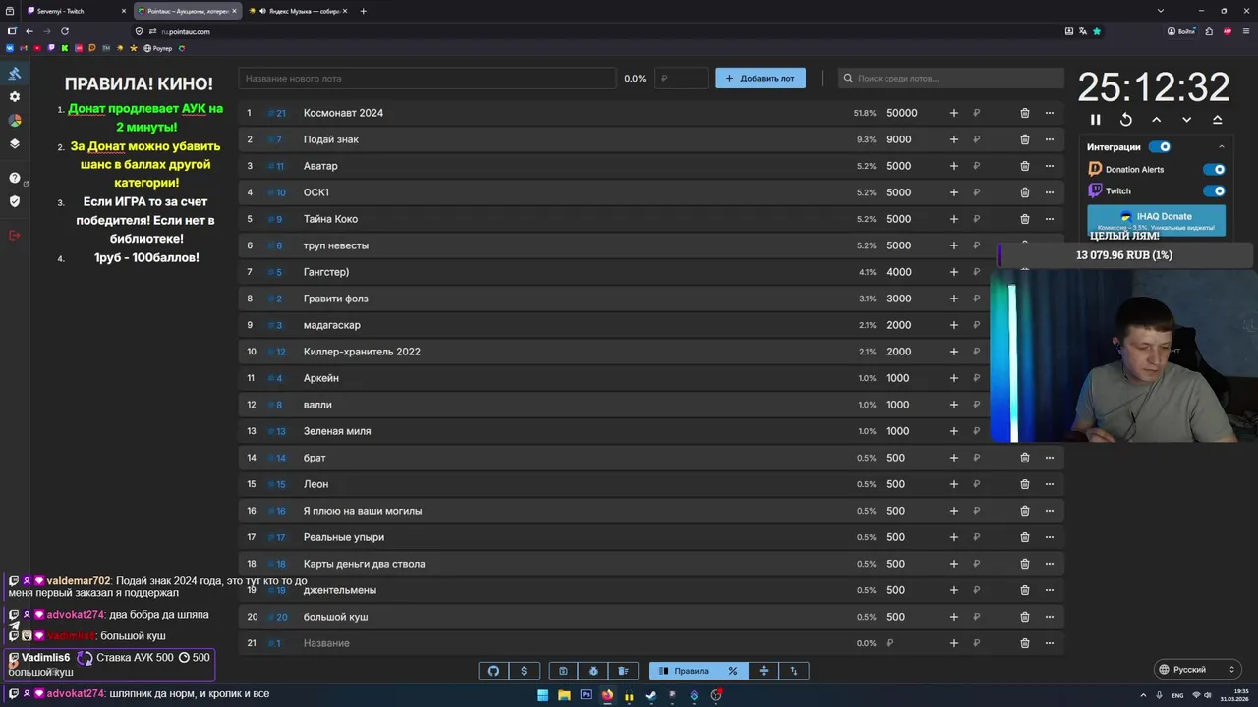
Task: Open Photoshop from taskbar
Action: (x=586, y=695)
